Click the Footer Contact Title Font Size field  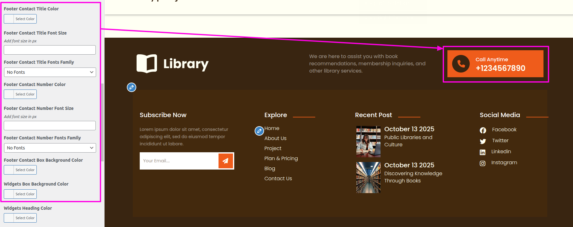[50, 50]
